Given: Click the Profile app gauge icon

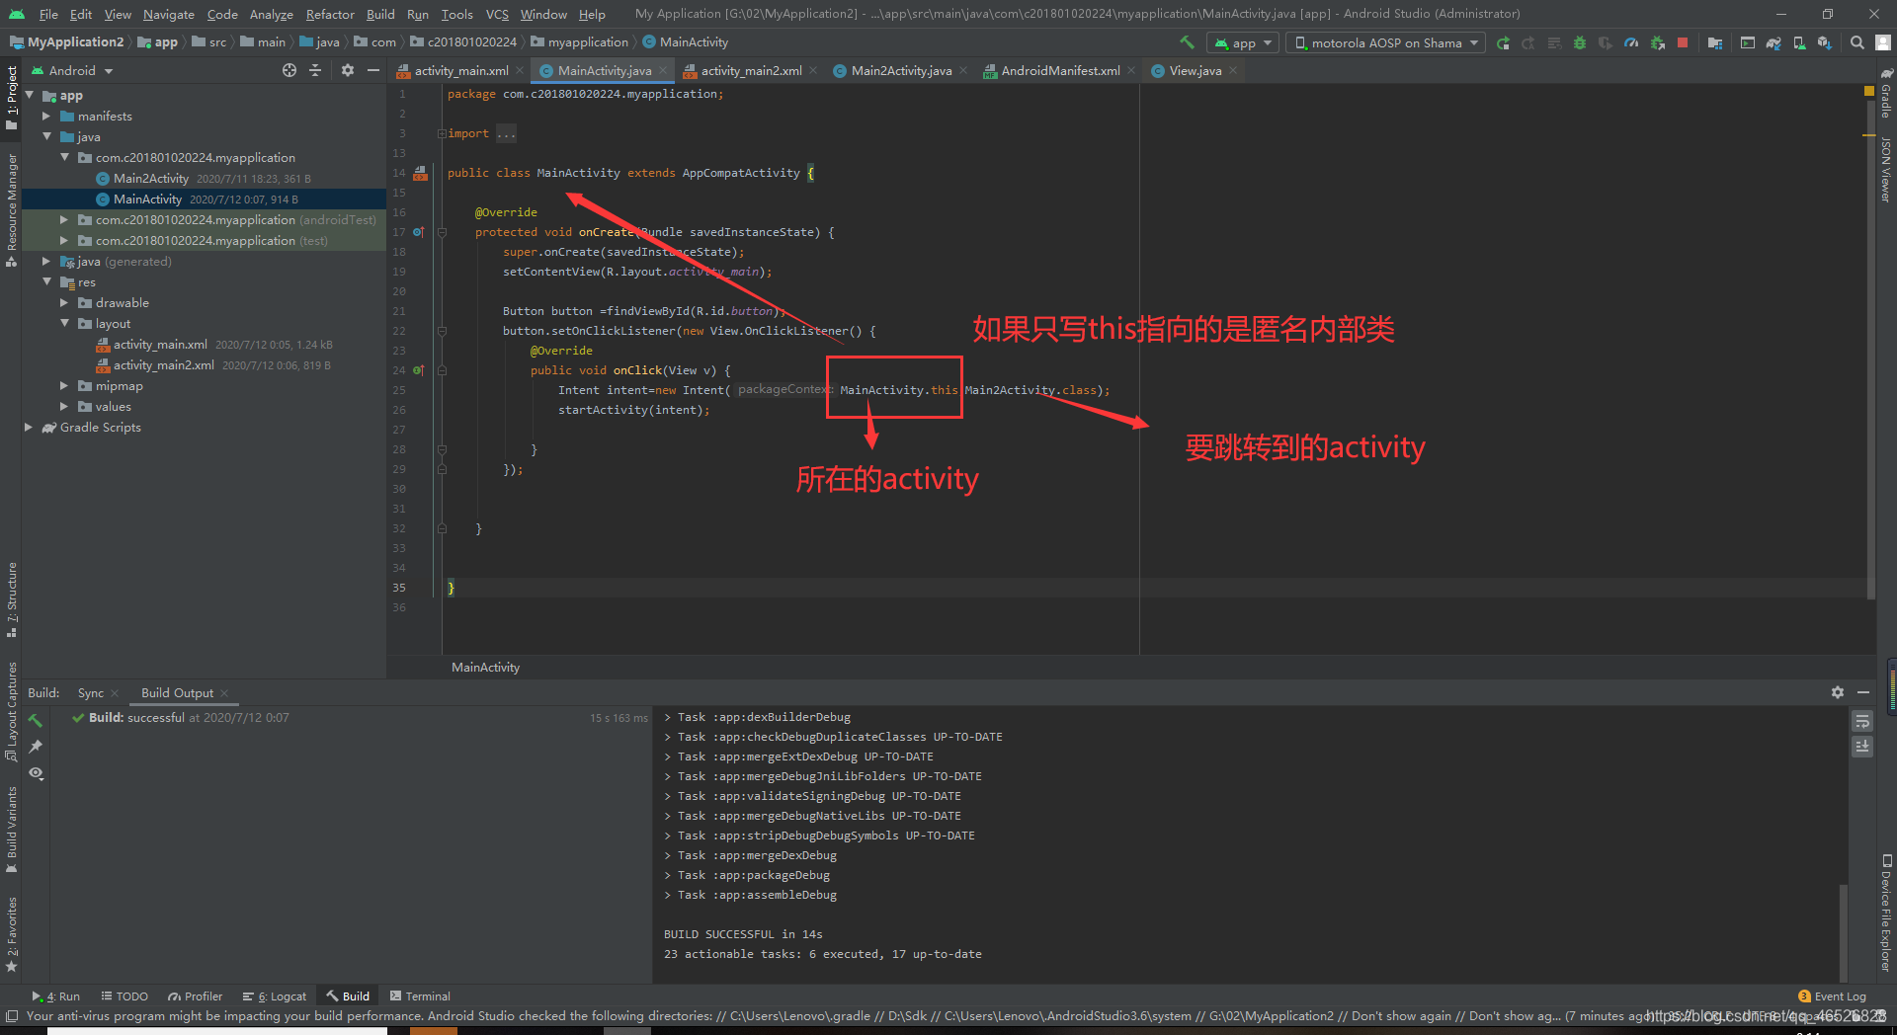Looking at the screenshot, I should tap(1631, 42).
